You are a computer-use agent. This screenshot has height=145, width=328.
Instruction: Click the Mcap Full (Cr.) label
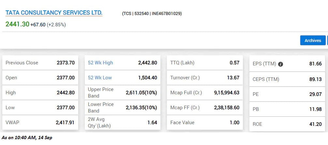pyautogui.click(x=186, y=93)
